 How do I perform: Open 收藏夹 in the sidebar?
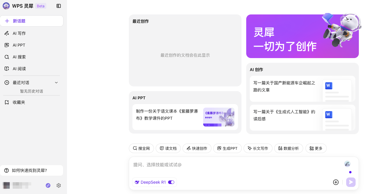(19, 102)
